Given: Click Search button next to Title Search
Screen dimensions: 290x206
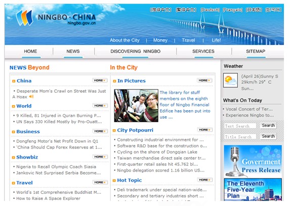Looking at the screenshot, I should [x=268, y=136].
